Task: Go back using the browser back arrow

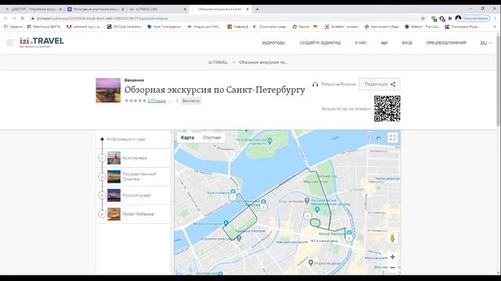Action: pyautogui.click(x=5, y=19)
